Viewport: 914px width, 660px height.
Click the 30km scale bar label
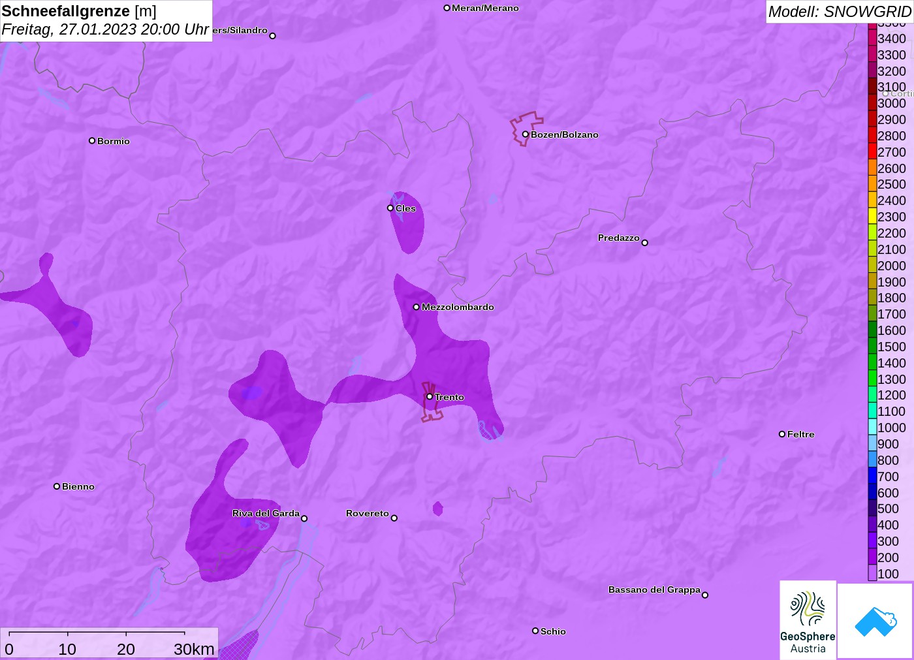(x=194, y=649)
